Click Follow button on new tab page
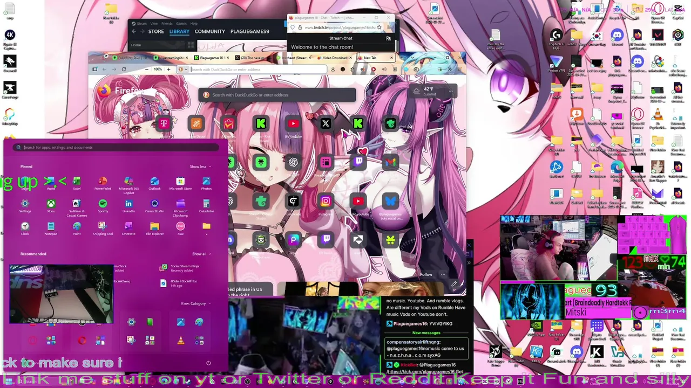Screen dimensions: 691x388 [x=426, y=274]
